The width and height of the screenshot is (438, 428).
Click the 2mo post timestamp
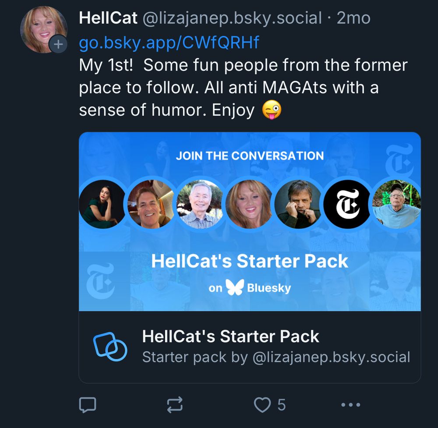tap(353, 18)
